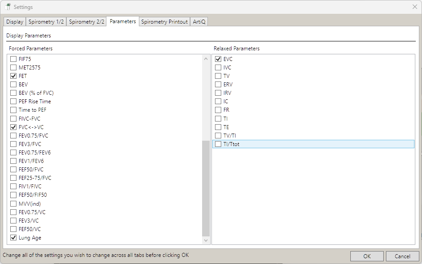Image resolution: width=422 pixels, height=264 pixels.
Task: Tick the MVV(ind) checkbox
Action: click(13, 204)
